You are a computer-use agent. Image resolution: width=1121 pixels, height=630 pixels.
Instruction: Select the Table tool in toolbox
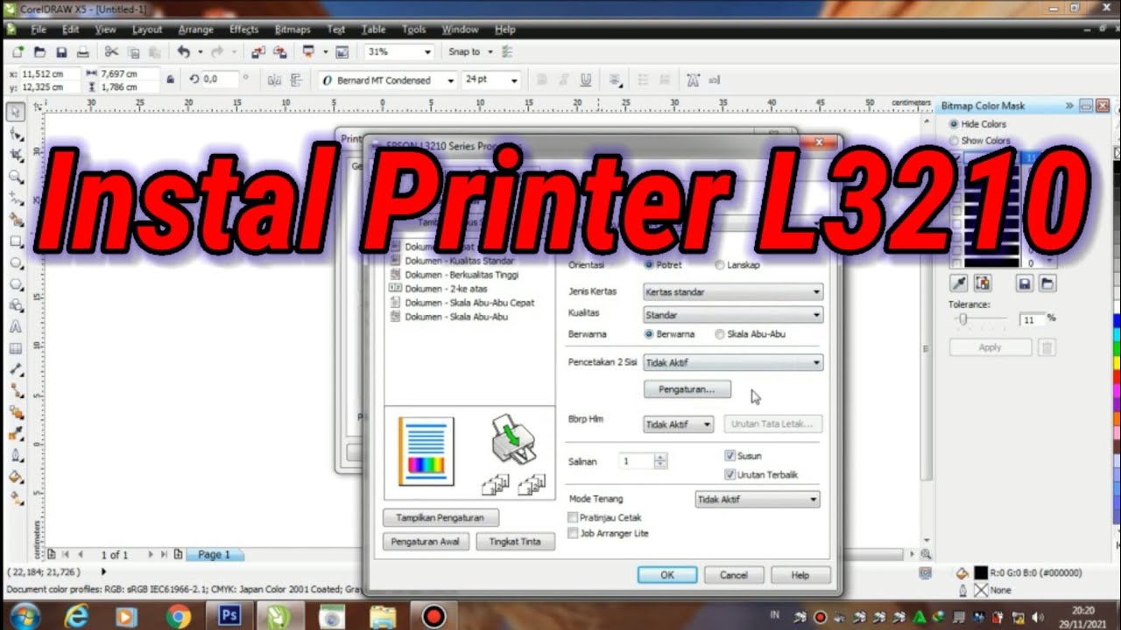coord(16,348)
